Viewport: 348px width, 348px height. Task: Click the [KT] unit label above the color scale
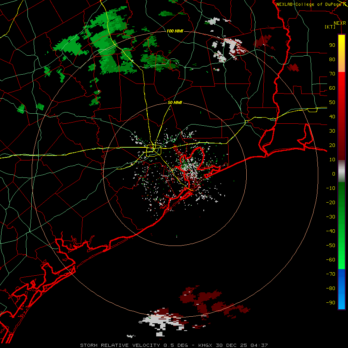tap(330, 27)
